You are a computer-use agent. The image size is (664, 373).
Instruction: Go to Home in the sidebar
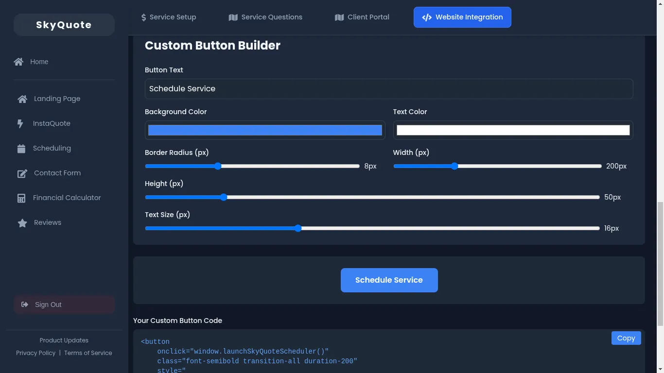tap(64, 62)
